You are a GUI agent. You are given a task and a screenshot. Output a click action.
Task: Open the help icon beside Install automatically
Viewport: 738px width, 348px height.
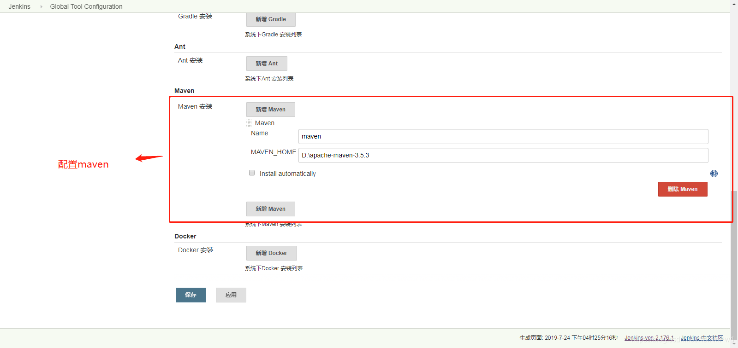click(x=714, y=174)
